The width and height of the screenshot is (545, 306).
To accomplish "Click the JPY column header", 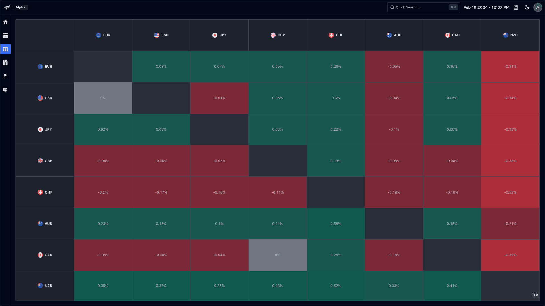I will click(x=219, y=35).
